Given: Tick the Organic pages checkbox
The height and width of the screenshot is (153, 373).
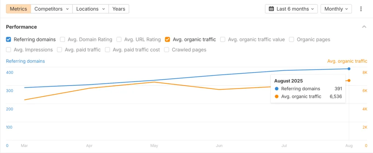Looking at the screenshot, I should [x=291, y=39].
